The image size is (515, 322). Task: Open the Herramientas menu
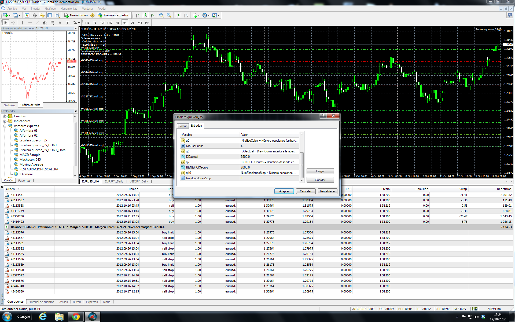coord(69,9)
